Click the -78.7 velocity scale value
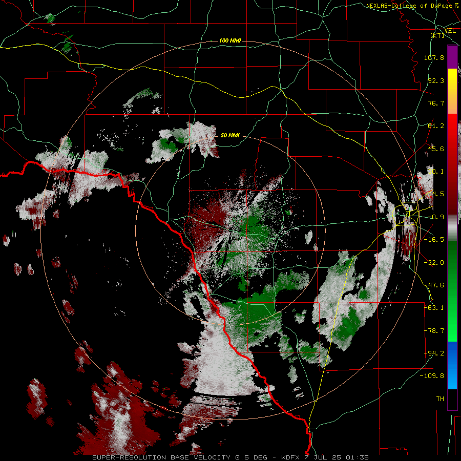Viewport: 461px width, 461px height. (x=434, y=331)
